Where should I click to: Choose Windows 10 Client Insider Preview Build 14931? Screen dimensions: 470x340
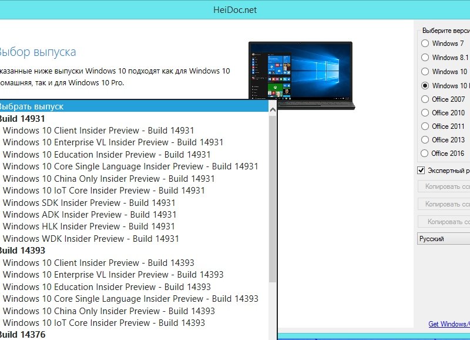click(134, 131)
